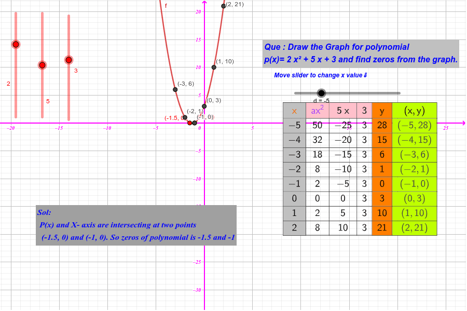Click the point labeled (-1, 0)
Image resolution: width=467 pixels, height=311 pixels.
195,122
